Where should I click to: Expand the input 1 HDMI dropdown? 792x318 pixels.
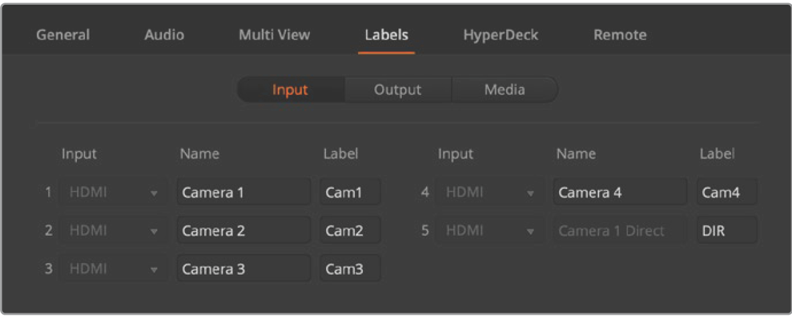pyautogui.click(x=112, y=193)
